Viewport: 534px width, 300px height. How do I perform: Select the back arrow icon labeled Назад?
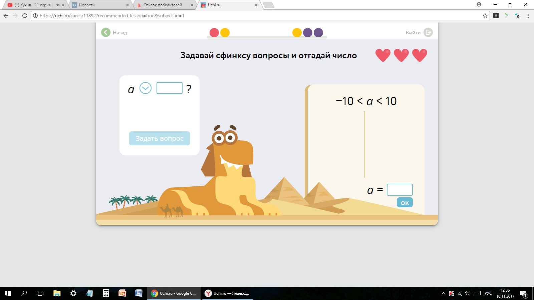(105, 32)
